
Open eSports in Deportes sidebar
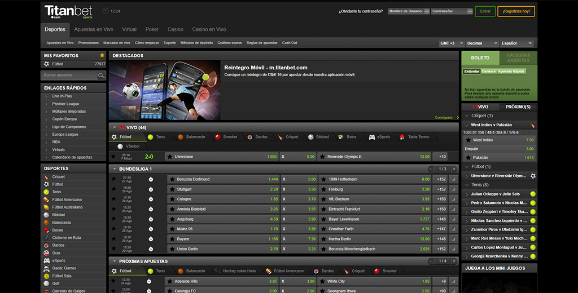tap(58, 261)
